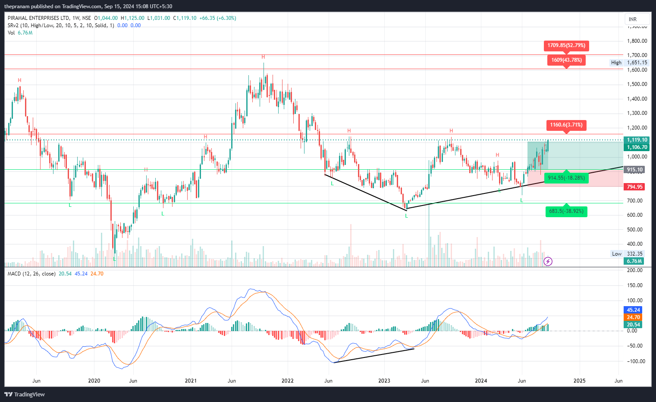Click the TradingView logo at bottom left
This screenshot has width=656, height=402.
(25, 394)
